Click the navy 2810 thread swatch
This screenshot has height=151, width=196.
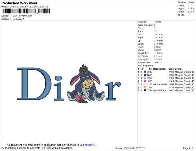click(x=145, y=75)
